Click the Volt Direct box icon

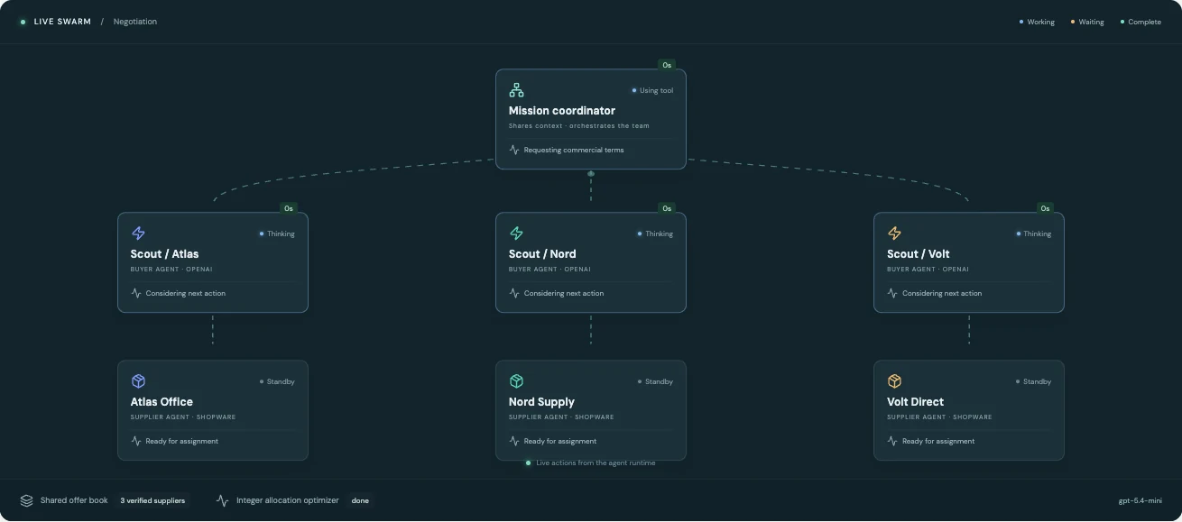pos(894,381)
